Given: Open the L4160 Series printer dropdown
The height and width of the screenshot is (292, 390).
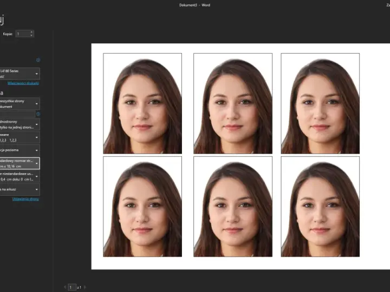Looking at the screenshot, I should click(19, 74).
